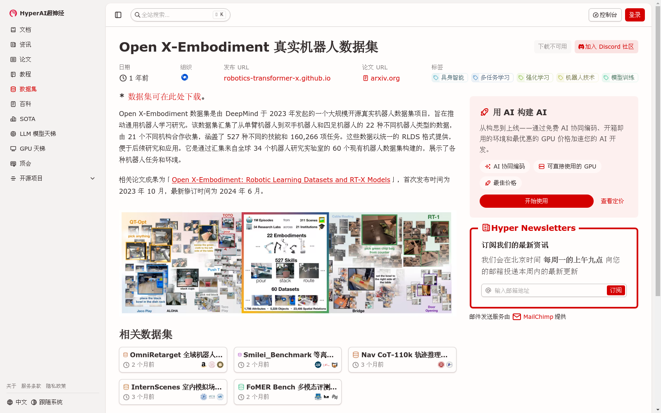Open the MailChimp link
The height and width of the screenshot is (413, 661).
(x=538, y=317)
